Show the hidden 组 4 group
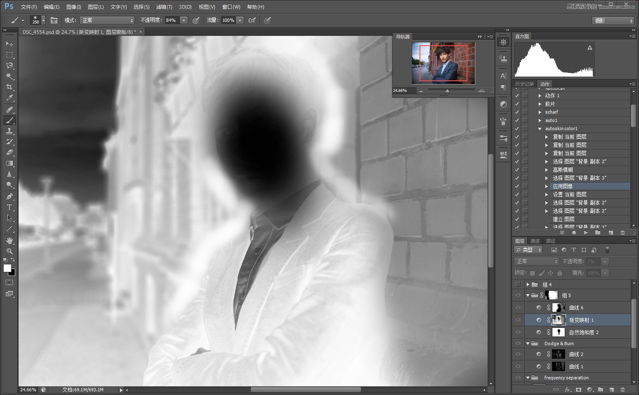Image resolution: width=639 pixels, height=395 pixels. pos(518,284)
